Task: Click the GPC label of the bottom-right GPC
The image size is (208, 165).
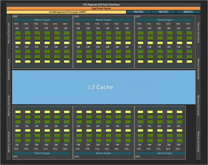Action: [x=138, y=157]
